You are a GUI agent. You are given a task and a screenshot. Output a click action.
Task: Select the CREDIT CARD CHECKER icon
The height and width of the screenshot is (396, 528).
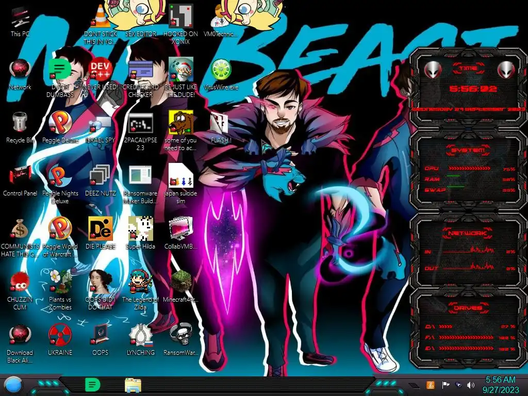coord(140,78)
